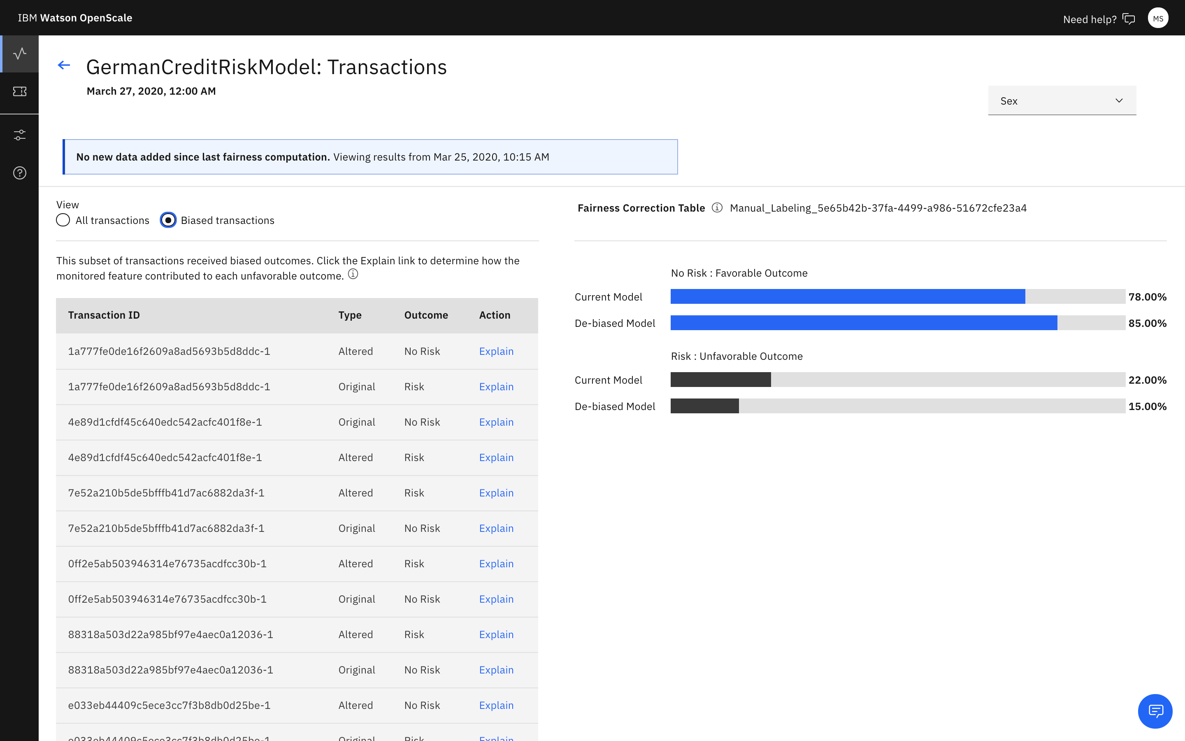Image resolution: width=1185 pixels, height=741 pixels.
Task: Open the Help question mark sidebar icon
Action: pos(20,173)
